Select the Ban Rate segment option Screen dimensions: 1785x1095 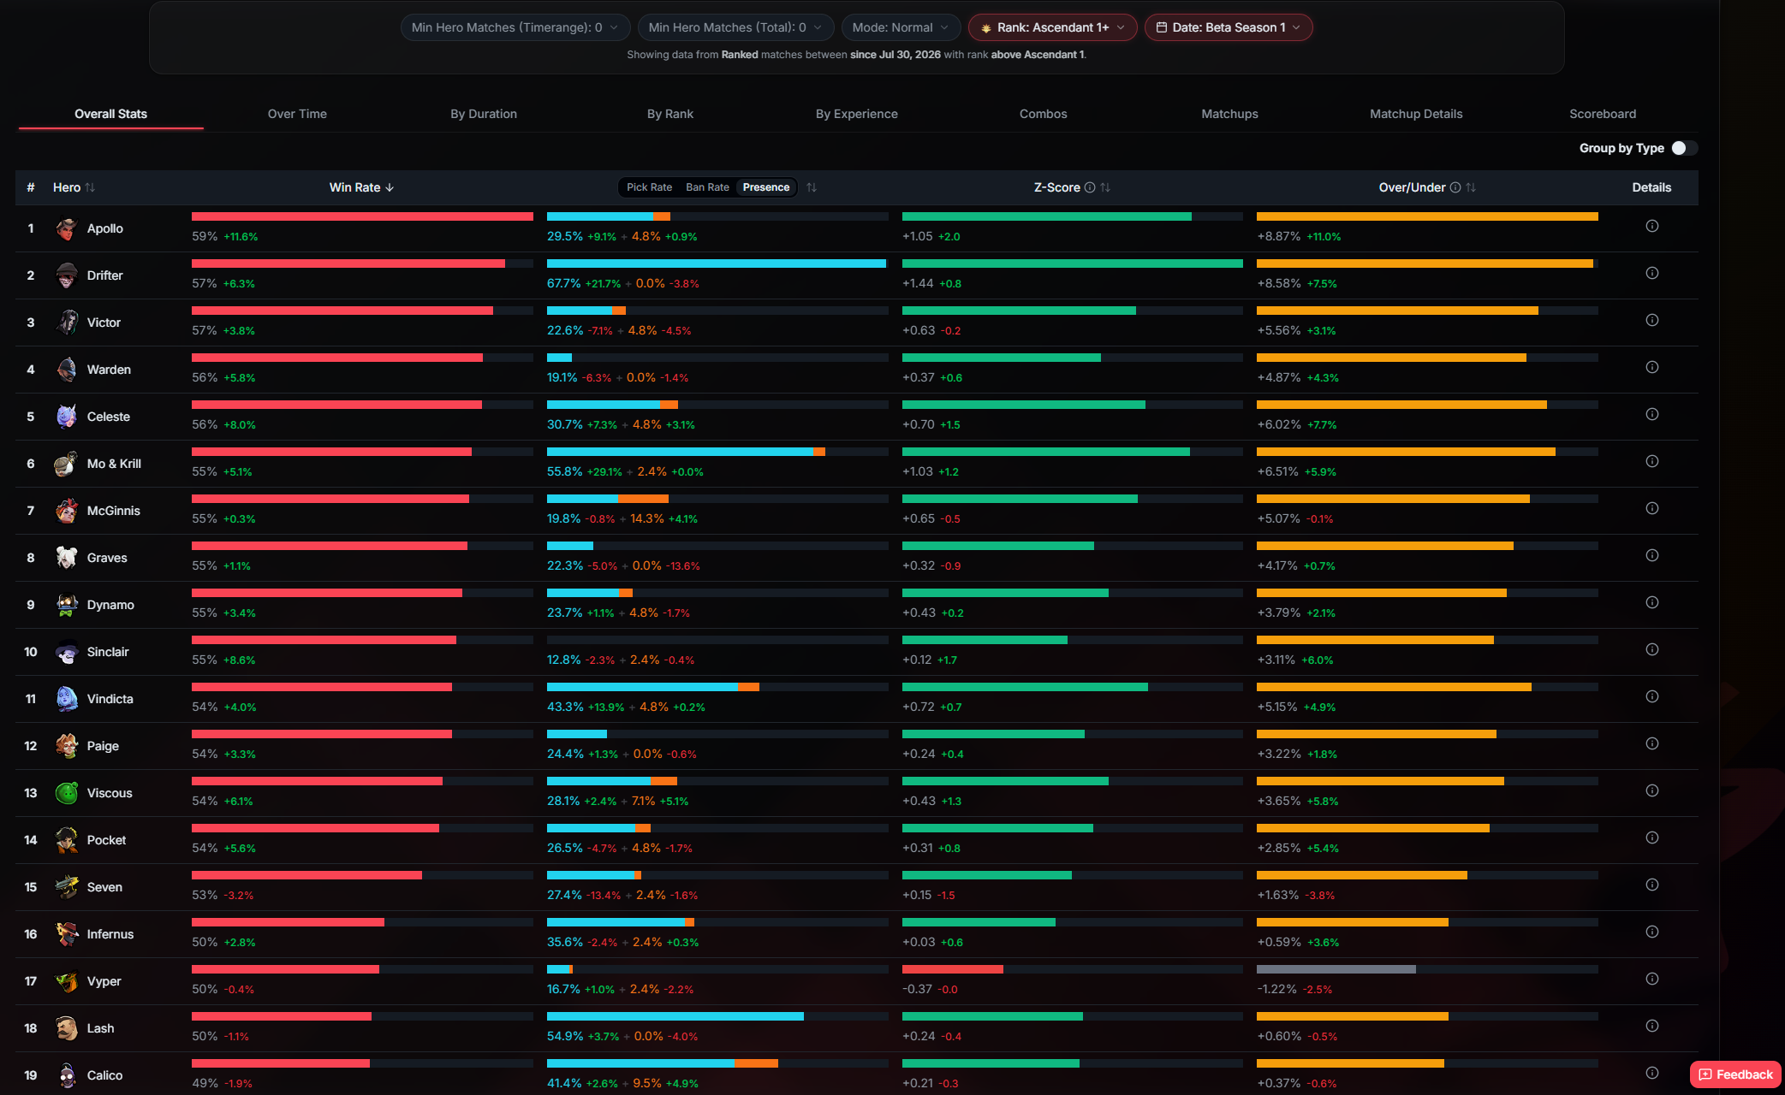pos(707,187)
